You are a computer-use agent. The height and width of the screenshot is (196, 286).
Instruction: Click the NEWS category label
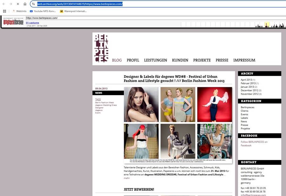tap(108, 93)
